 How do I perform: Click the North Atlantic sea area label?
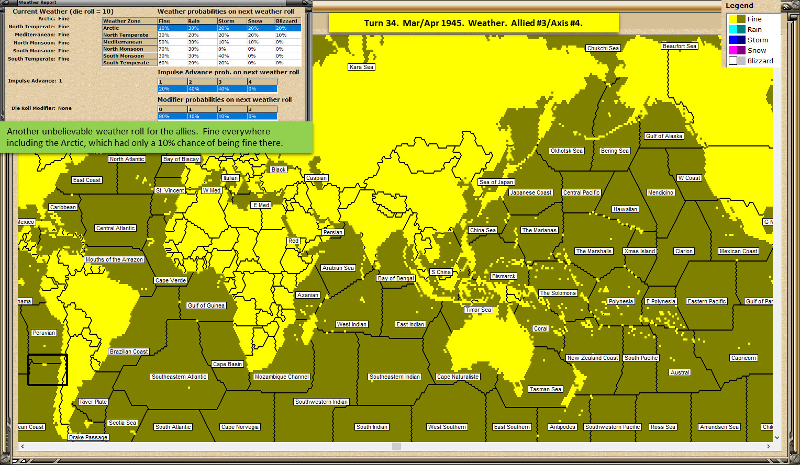pos(127,159)
